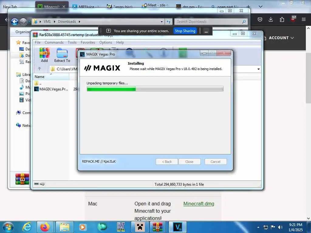Click the K application taskbar icon

[x=121, y=227]
